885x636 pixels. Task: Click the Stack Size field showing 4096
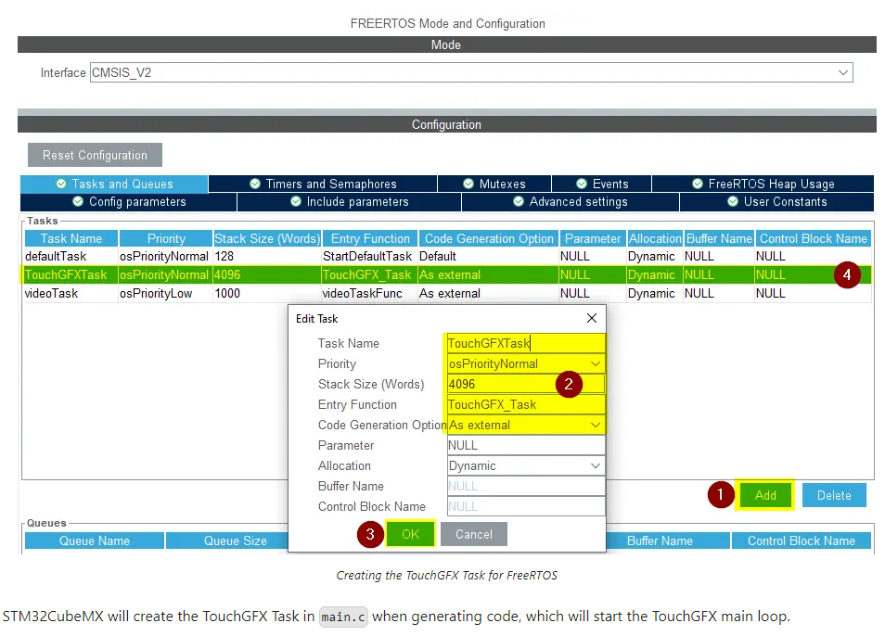[x=526, y=384]
